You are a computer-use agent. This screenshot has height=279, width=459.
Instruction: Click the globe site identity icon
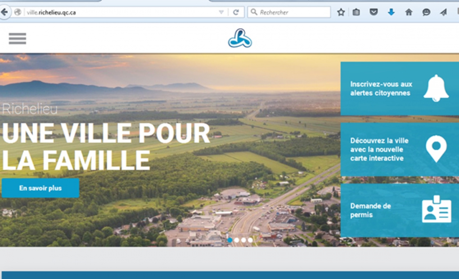(18, 12)
